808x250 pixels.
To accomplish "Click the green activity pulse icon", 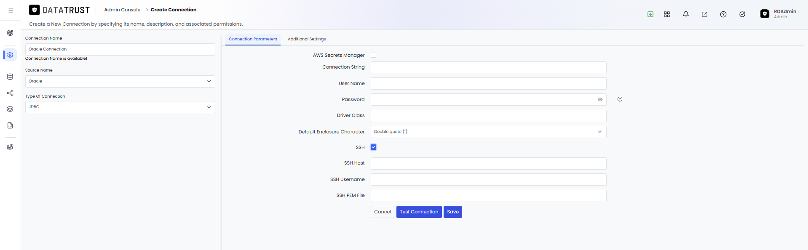I will coord(650,14).
